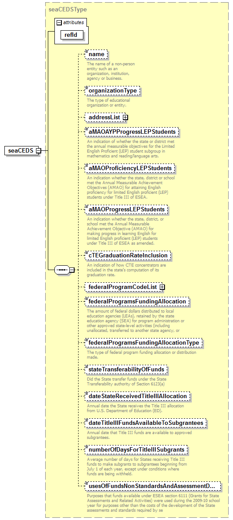This screenshot has width=233, height=520.
Task: Click the seaCEDSType type label
Action: pos(68,9)
